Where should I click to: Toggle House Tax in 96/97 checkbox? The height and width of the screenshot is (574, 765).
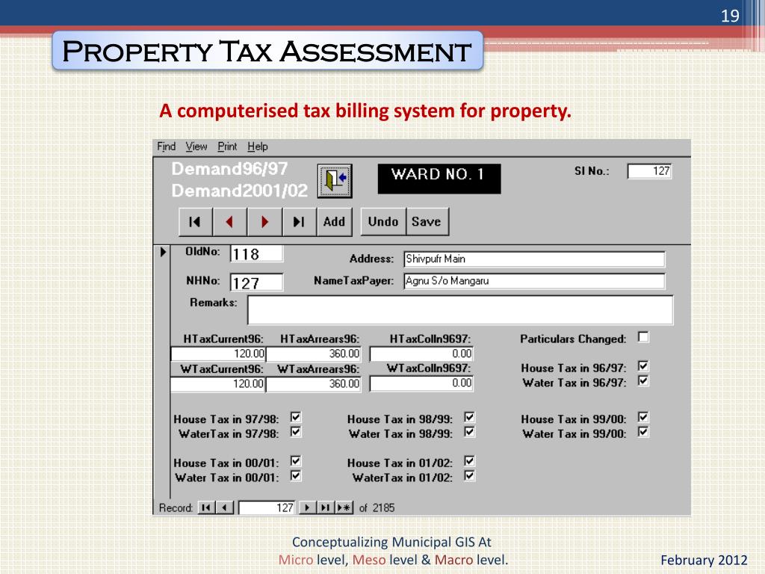(x=643, y=366)
